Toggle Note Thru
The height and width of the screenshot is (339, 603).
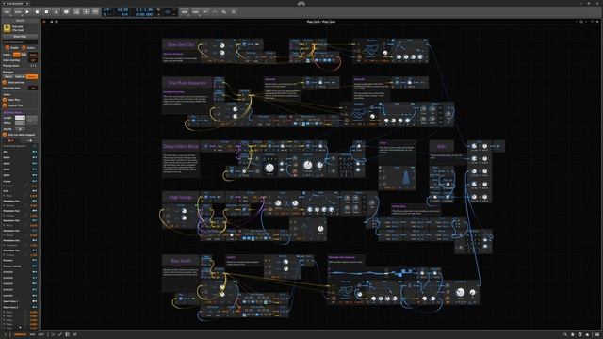pyautogui.click(x=5, y=100)
